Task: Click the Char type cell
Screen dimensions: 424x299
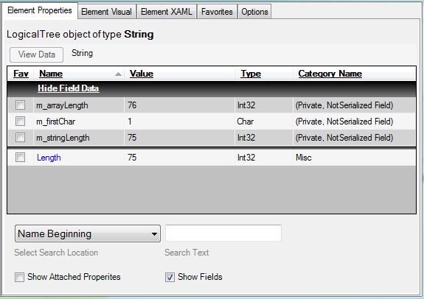Action: pos(246,122)
